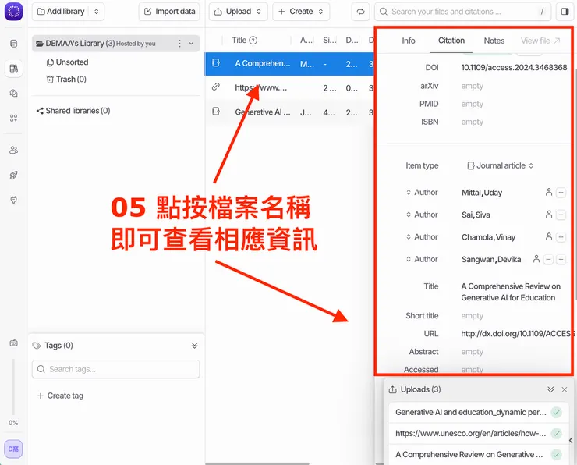Image resolution: width=577 pixels, height=465 pixels.
Task: Remove author Sai, Siva with minus button
Action: pyautogui.click(x=561, y=215)
